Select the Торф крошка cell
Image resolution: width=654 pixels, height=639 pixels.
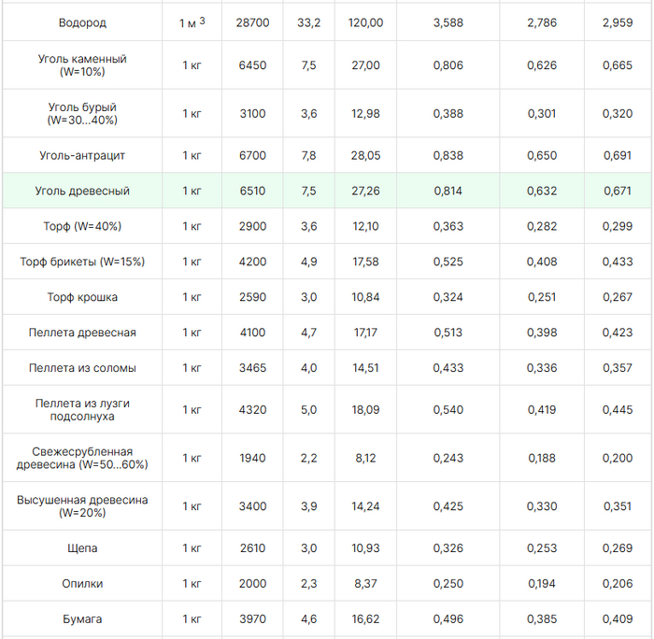[82, 297]
